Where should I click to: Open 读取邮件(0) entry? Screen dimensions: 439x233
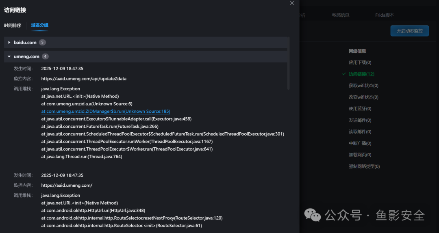(360, 132)
